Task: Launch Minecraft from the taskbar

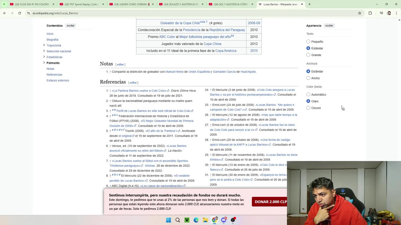Action: point(187,220)
